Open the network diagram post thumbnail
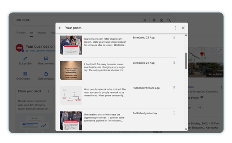Screen dimensions: 232x143 (x=71, y=96)
